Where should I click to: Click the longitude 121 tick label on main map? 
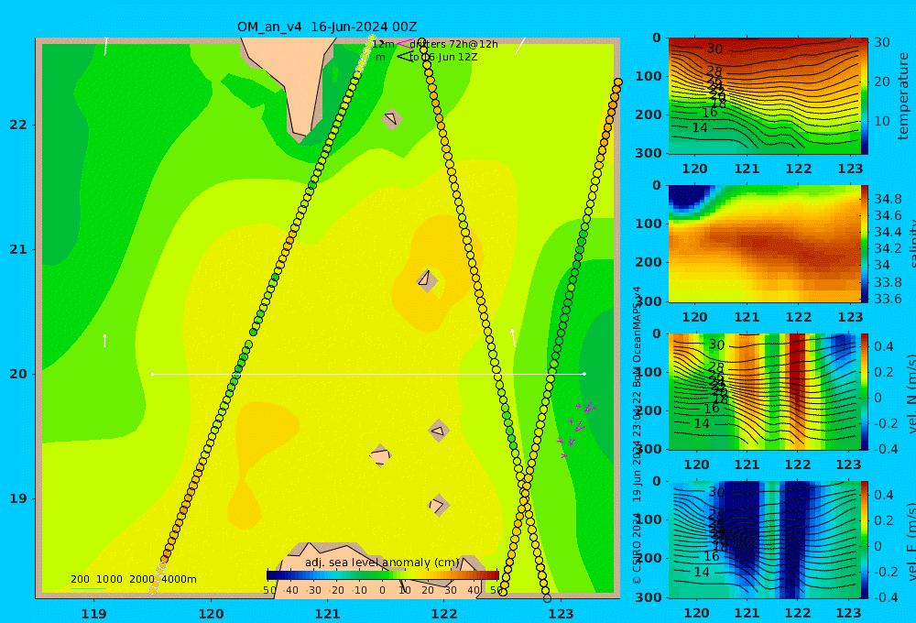pos(328,614)
